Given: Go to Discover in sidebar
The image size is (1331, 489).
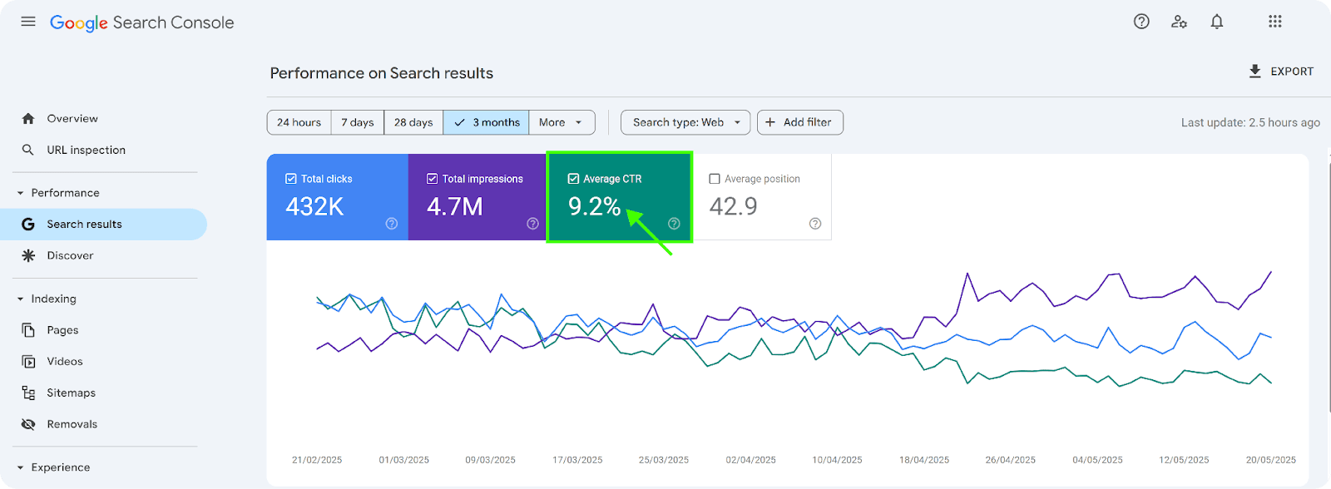Looking at the screenshot, I should (x=70, y=255).
